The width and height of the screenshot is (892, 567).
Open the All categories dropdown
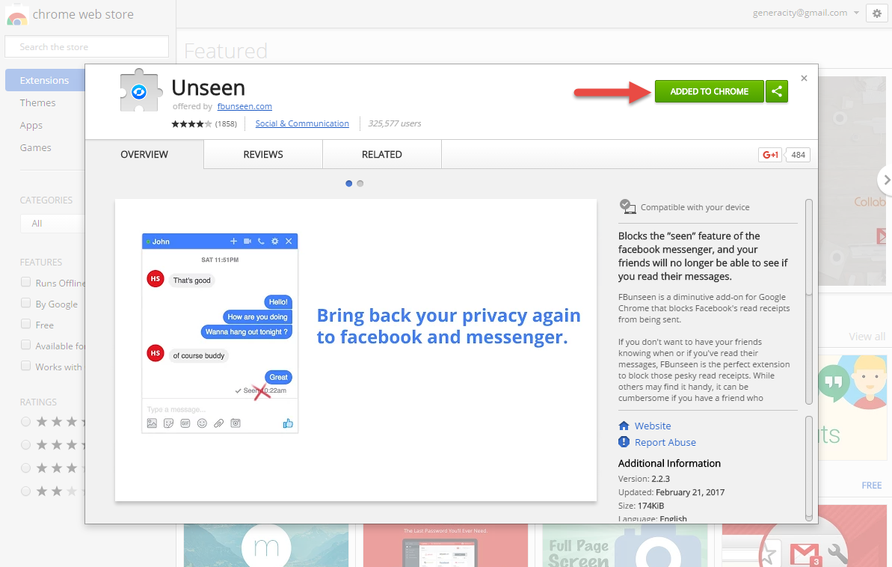tap(52, 223)
